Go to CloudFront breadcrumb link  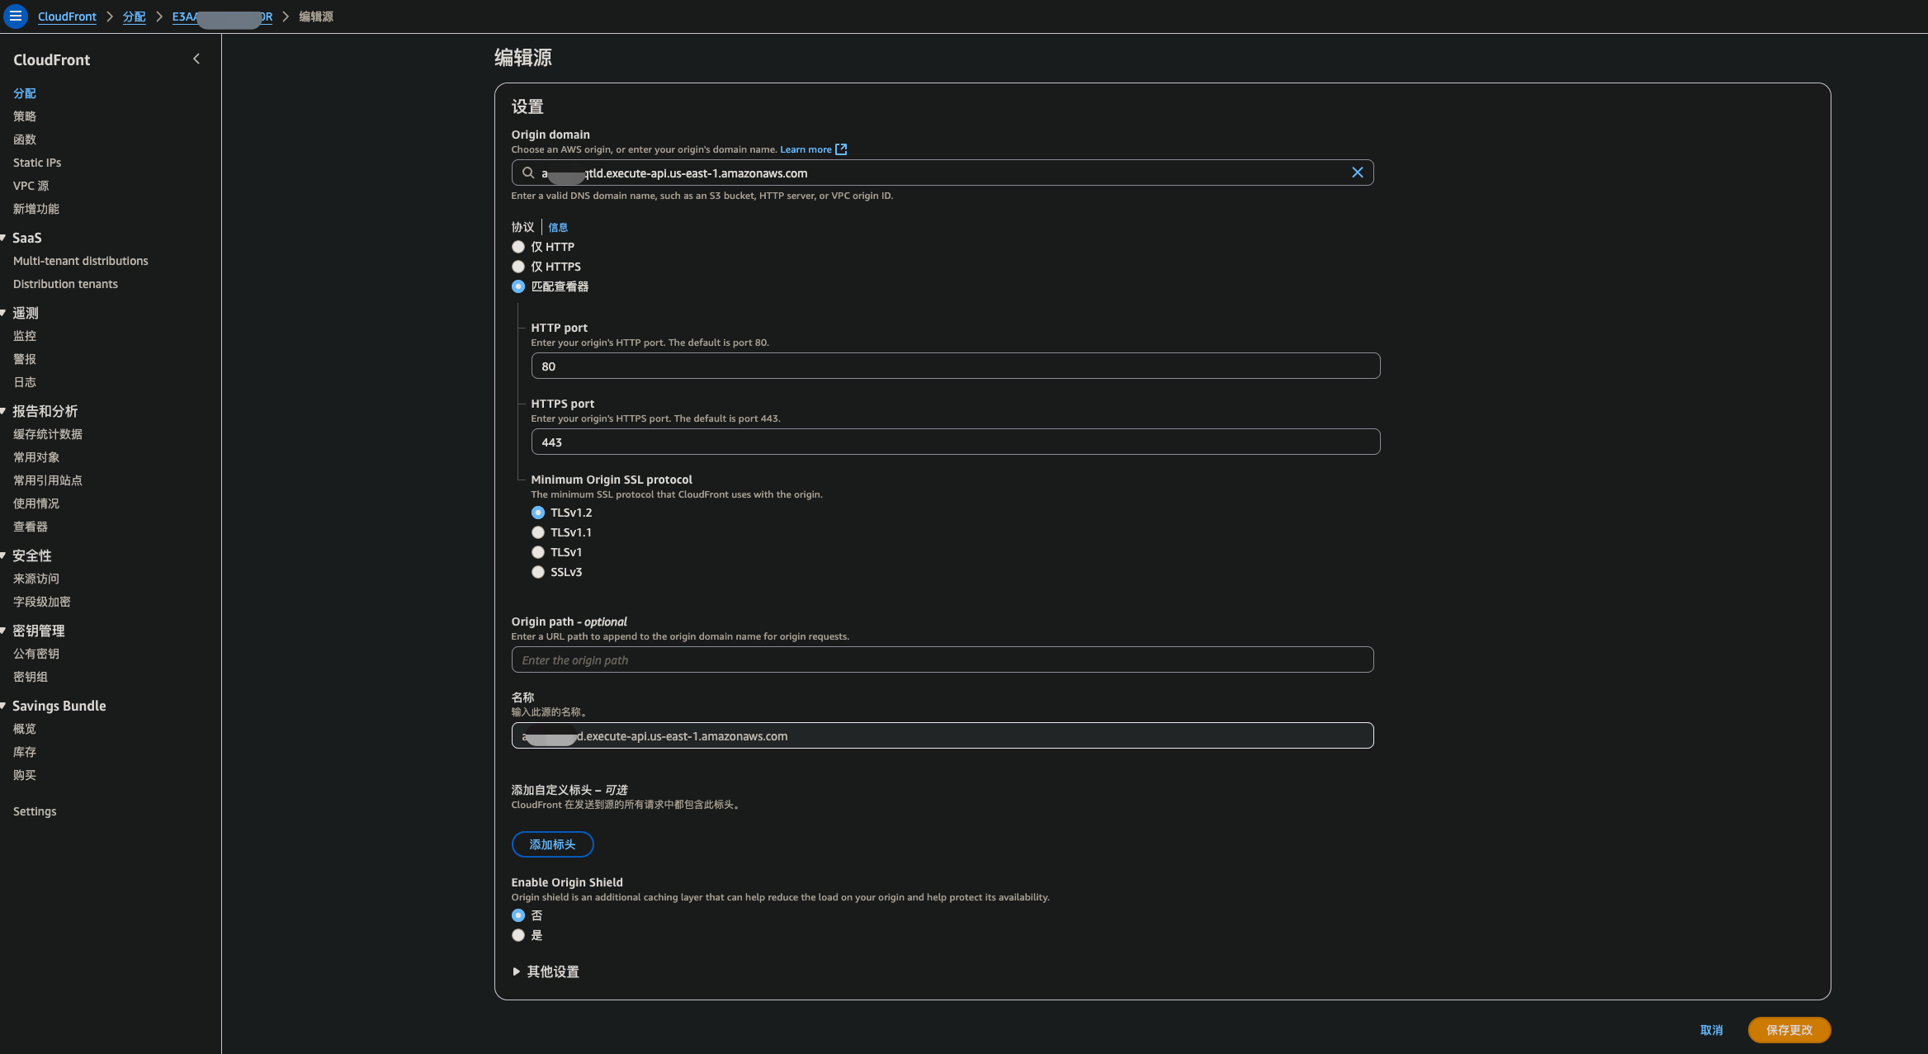tap(67, 17)
